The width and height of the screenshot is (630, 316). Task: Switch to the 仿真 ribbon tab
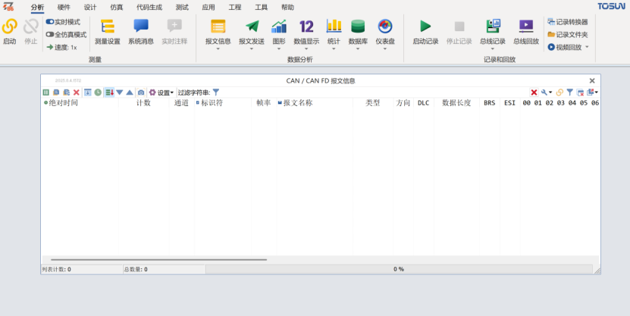click(x=117, y=8)
